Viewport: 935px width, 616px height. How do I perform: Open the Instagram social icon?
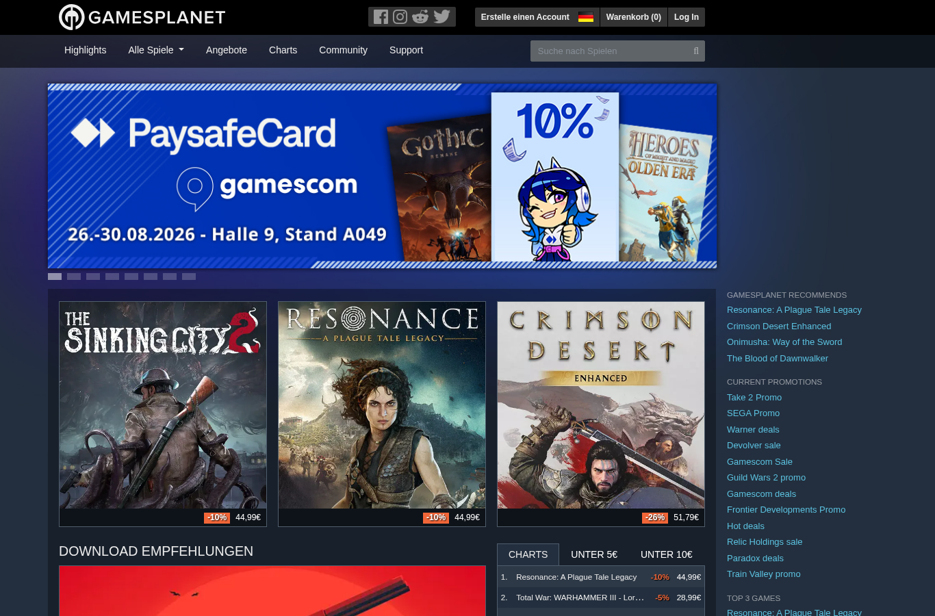click(400, 17)
